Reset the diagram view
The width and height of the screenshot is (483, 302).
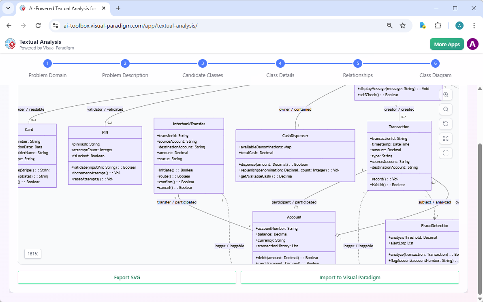point(446,124)
